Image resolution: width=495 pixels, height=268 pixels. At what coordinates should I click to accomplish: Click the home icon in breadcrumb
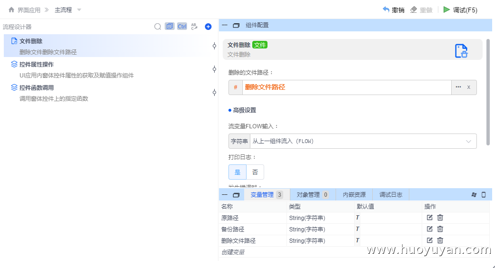[x=11, y=10]
